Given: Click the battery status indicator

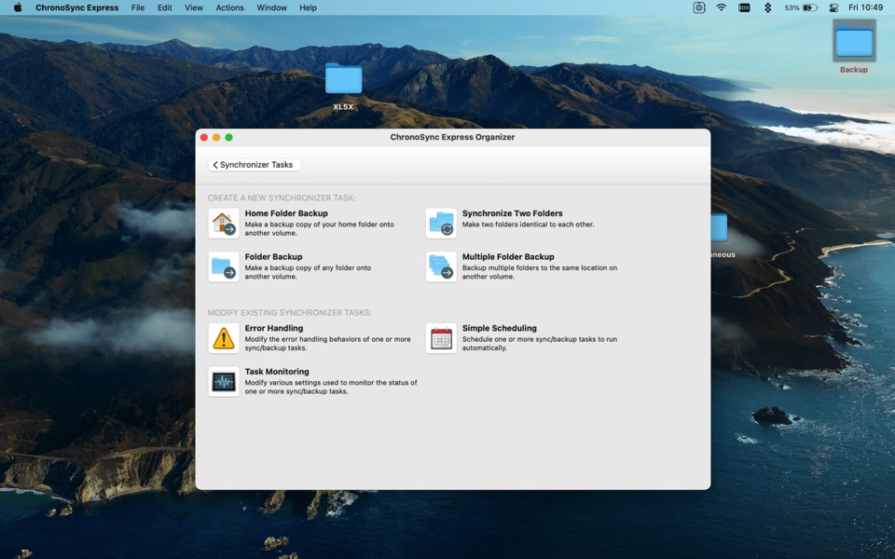Looking at the screenshot, I should tap(801, 7).
